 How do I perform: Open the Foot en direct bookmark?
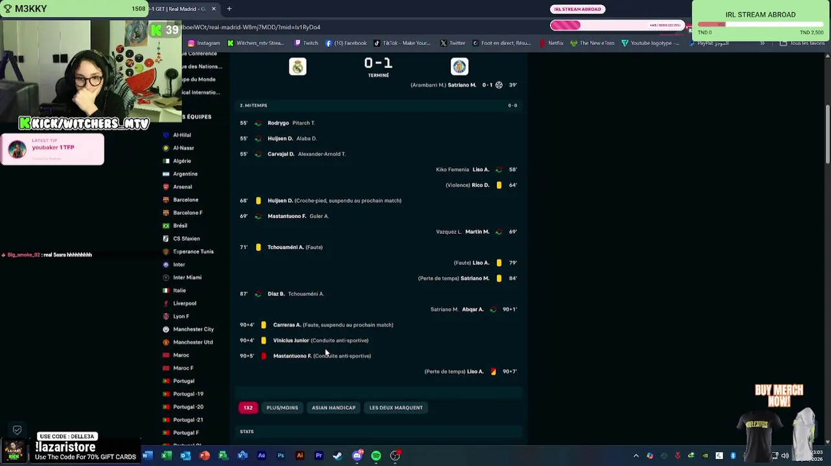tap(502, 43)
